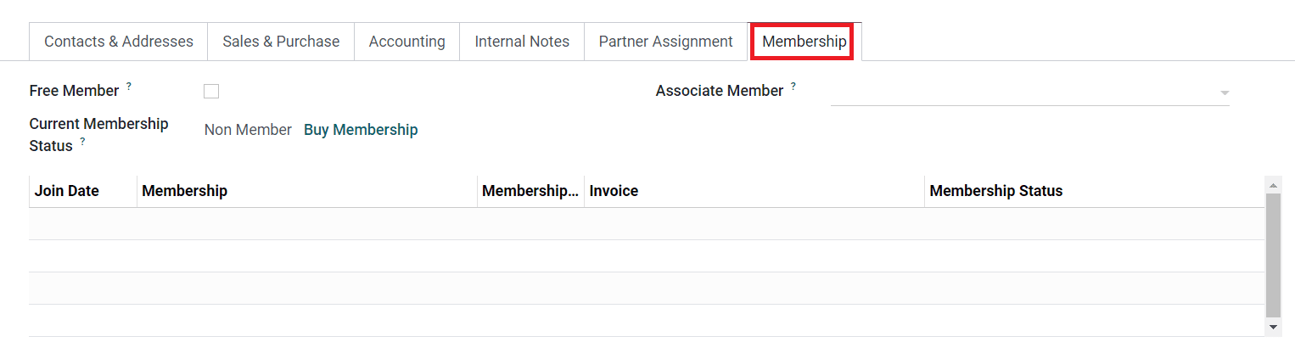Show help tooltip for Associate Member
Viewport: 1295px width, 359px height.
(x=793, y=86)
